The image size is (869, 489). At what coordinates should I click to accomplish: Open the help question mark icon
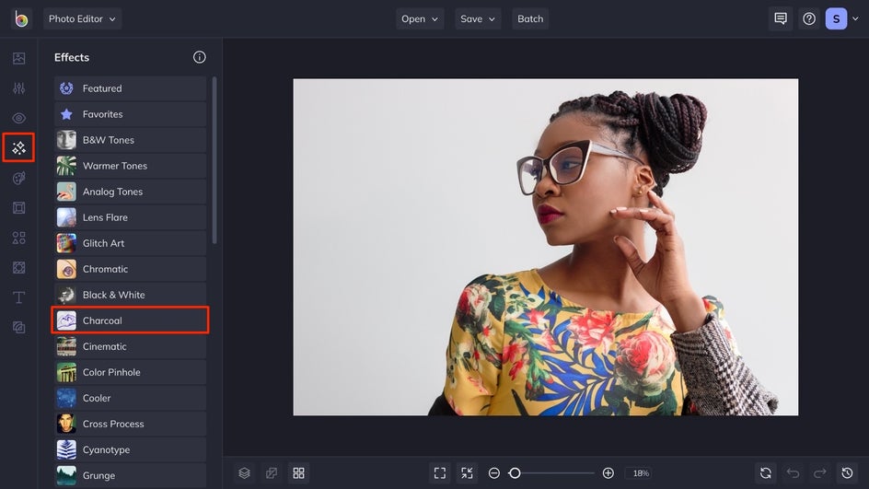click(809, 18)
